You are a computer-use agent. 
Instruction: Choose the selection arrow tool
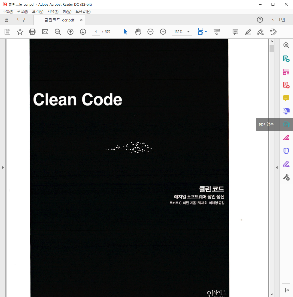(125, 32)
